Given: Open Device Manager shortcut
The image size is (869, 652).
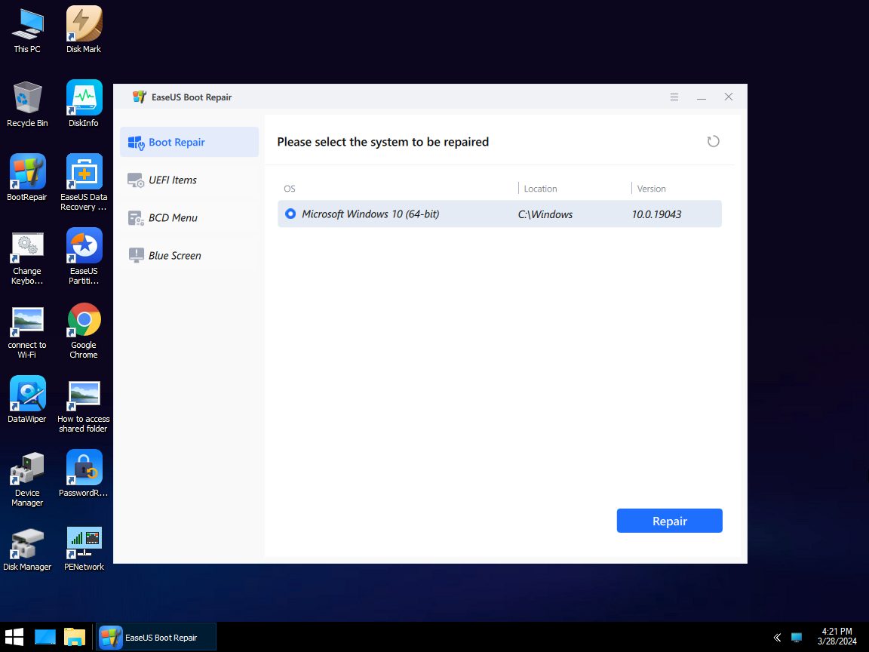Looking at the screenshot, I should [27, 468].
